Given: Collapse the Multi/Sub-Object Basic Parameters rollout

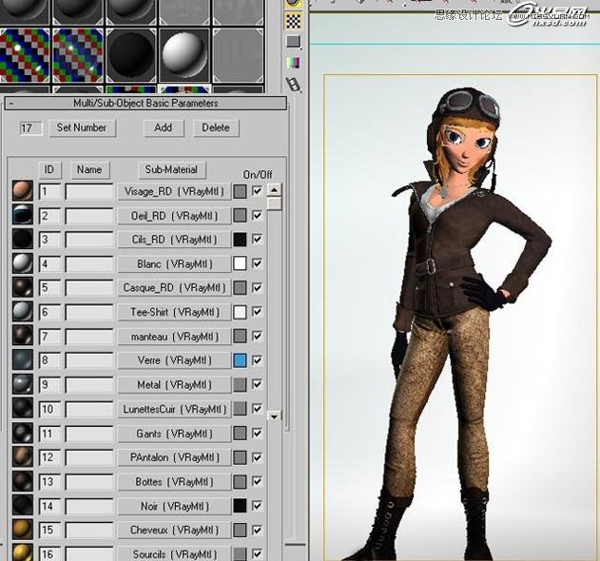Looking at the screenshot, I should [145, 104].
